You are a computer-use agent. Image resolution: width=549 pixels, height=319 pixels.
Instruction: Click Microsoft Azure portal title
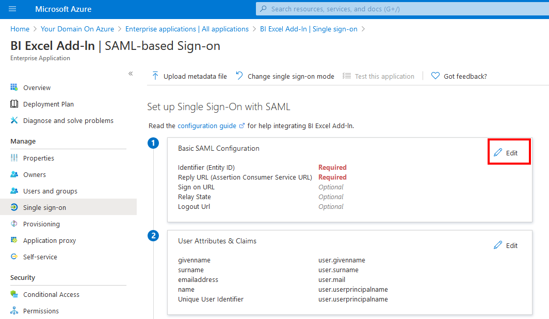point(63,9)
